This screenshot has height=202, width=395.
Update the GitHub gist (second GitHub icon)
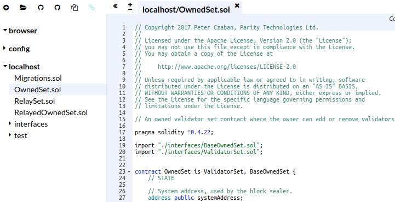click(58, 8)
